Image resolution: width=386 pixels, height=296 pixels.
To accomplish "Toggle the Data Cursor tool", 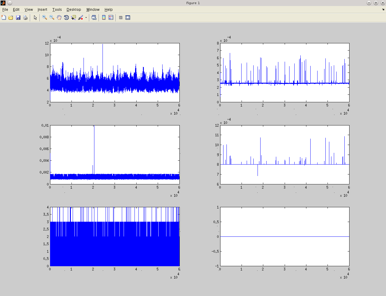I will point(74,17).
